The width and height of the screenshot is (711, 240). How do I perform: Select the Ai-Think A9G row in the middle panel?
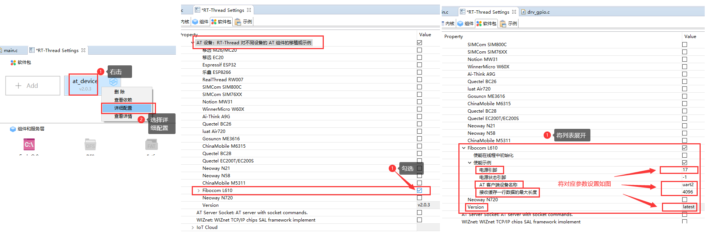pyautogui.click(x=216, y=117)
